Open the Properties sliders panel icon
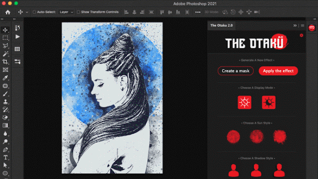 (x=17, y=62)
